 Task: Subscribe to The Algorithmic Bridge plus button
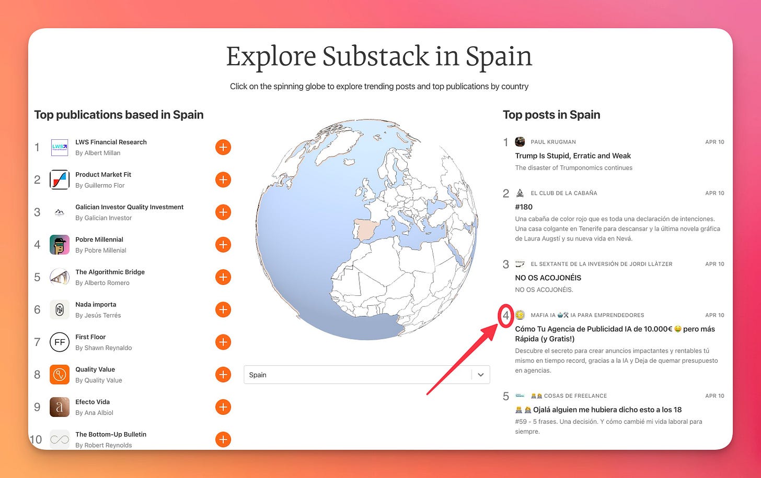[x=223, y=277]
